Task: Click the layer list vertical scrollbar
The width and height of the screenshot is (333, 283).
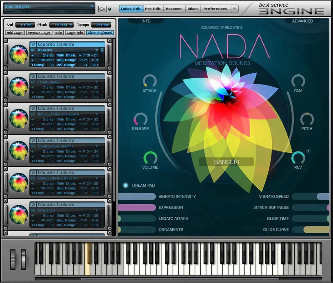Action: pyautogui.click(x=114, y=120)
